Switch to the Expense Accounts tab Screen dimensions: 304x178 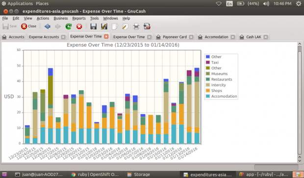[x=44, y=37]
